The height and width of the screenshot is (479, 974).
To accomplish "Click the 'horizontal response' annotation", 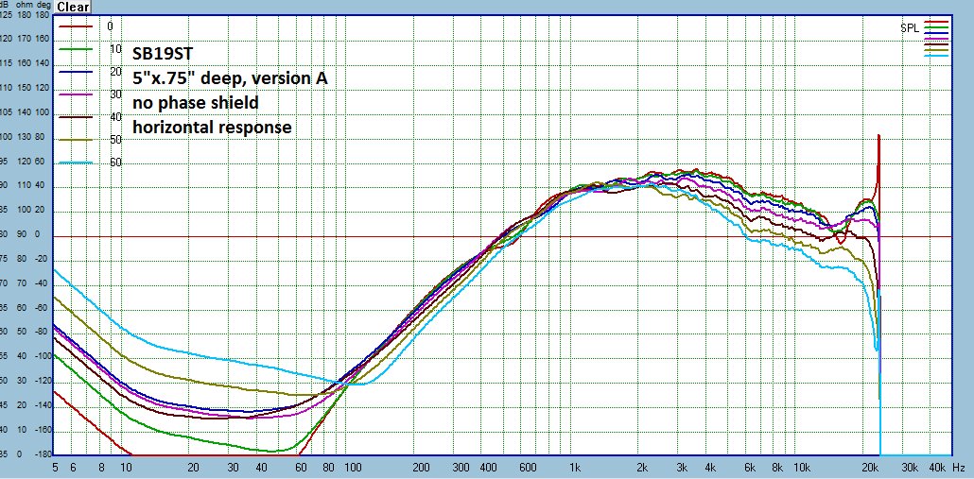I will (211, 128).
